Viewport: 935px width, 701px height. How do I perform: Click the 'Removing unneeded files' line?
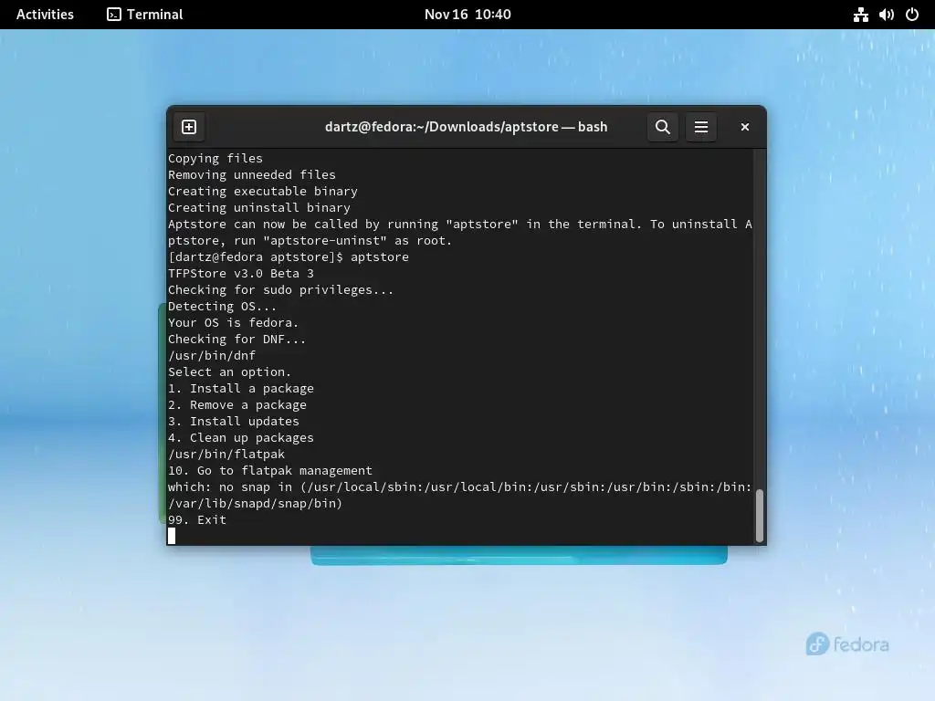[252, 175]
